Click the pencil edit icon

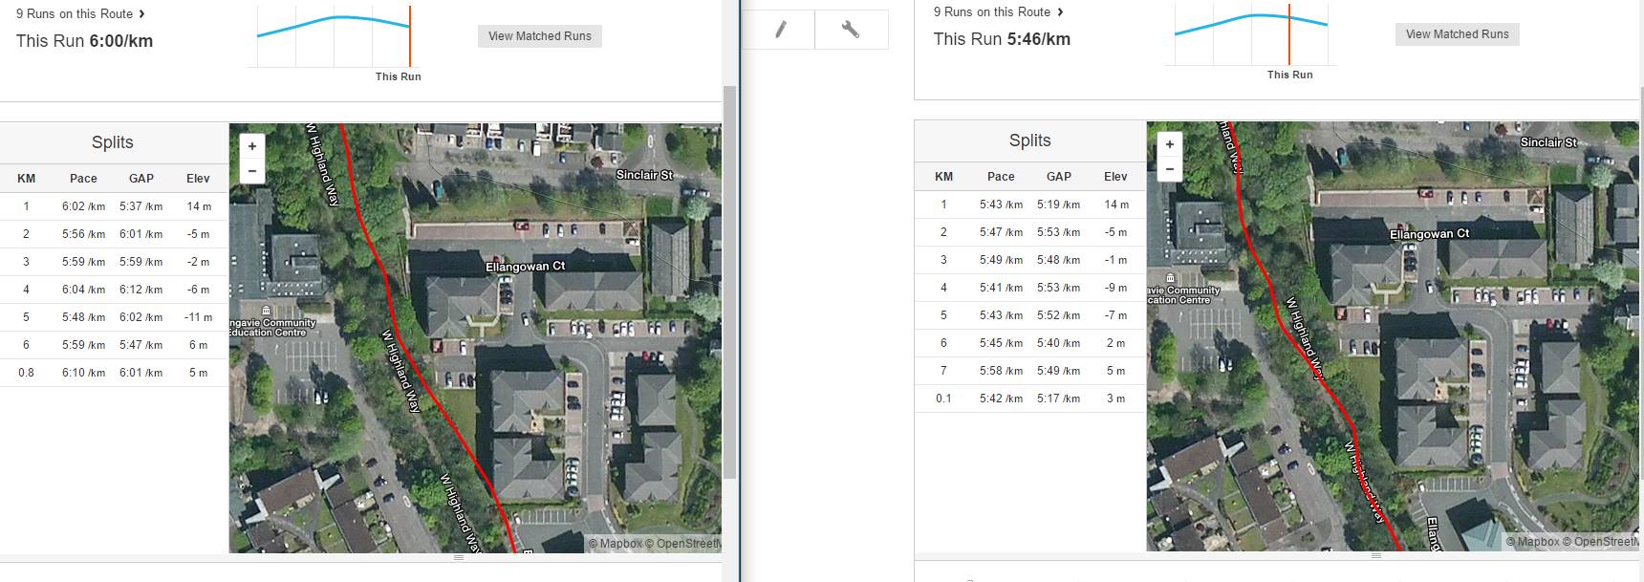(780, 30)
